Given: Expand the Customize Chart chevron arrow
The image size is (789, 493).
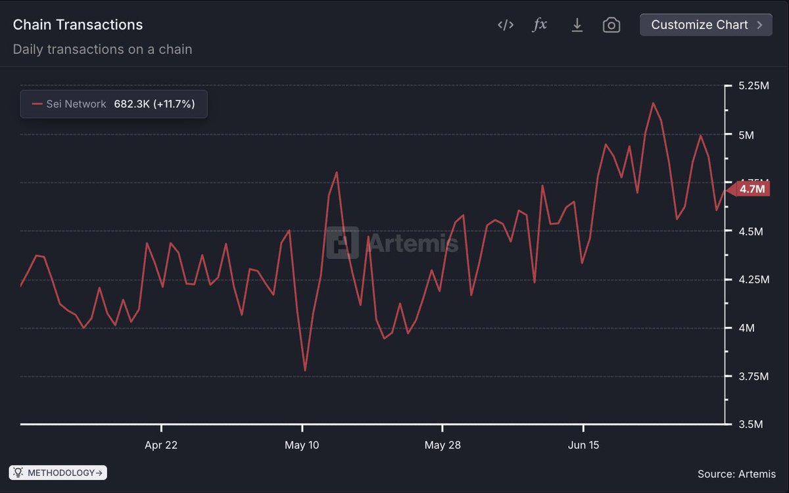Looking at the screenshot, I should (x=760, y=25).
